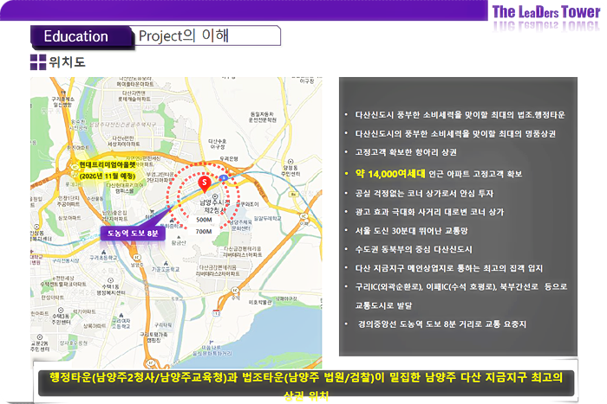This screenshot has width=607, height=404.
Task: Click The Leaders Tower logo
Action: (545, 12)
